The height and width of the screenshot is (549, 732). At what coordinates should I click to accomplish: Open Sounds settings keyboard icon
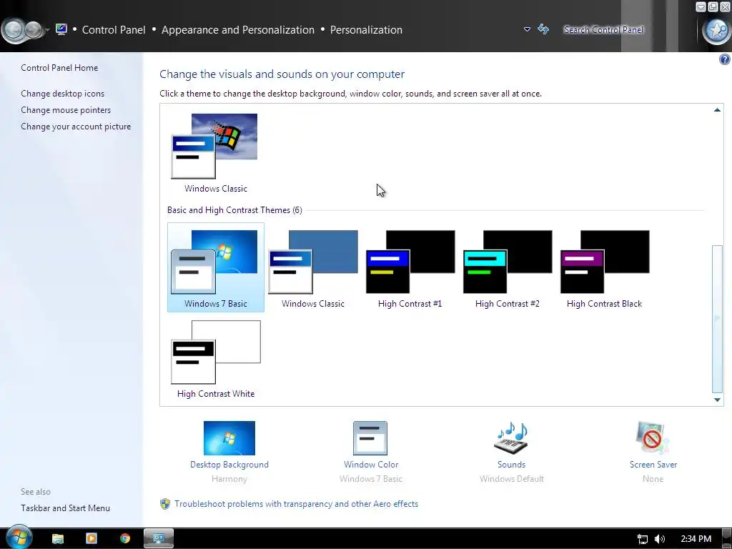pos(511,438)
